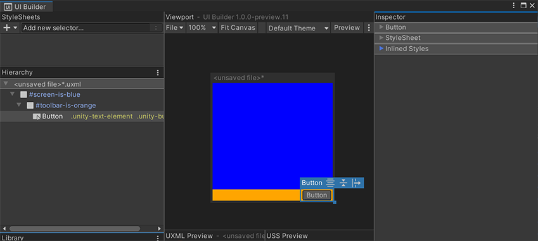The width and height of the screenshot is (538, 241).
Task: Maximize the UI Builder window
Action: click(523, 6)
